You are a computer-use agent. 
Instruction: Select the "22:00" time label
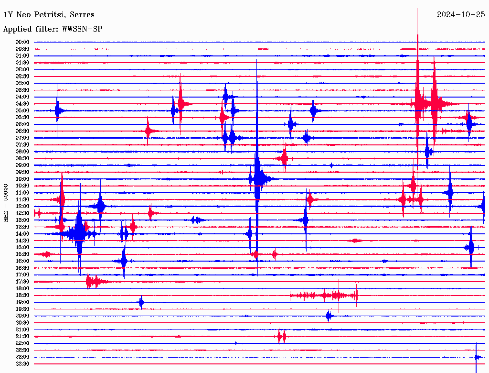(x=22, y=343)
